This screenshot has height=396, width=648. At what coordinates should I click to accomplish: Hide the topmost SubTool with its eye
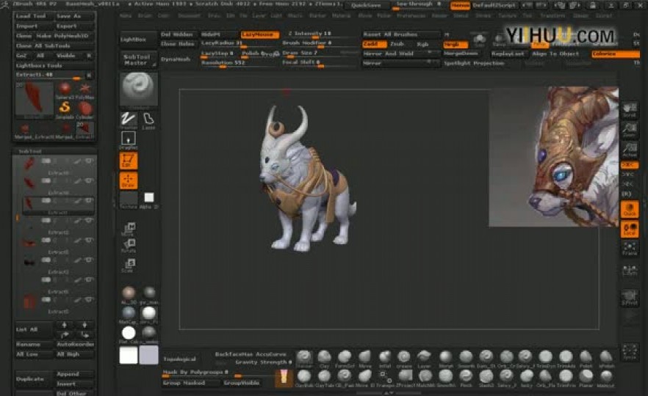coord(90,161)
